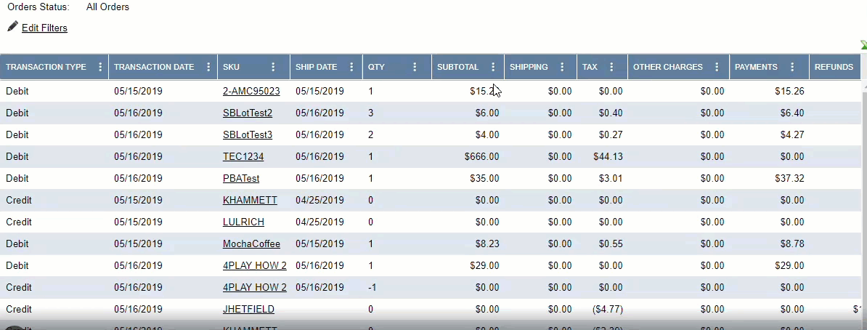867x330 pixels.
Task: Sort by Transaction Date column header
Action: click(154, 67)
